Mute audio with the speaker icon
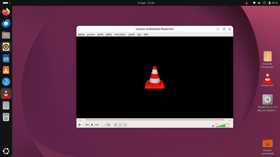 pyautogui.click(x=213, y=126)
